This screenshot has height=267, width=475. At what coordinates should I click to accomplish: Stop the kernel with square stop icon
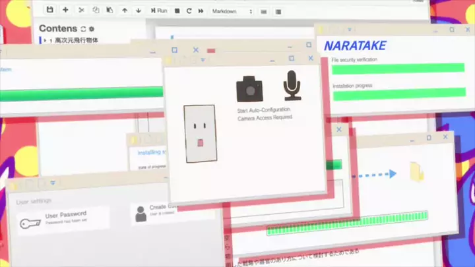point(177,11)
